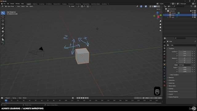The width and height of the screenshot is (197, 111).
Task: Click blue Z axis on navigation gizmo
Action: [x=157, y=13]
